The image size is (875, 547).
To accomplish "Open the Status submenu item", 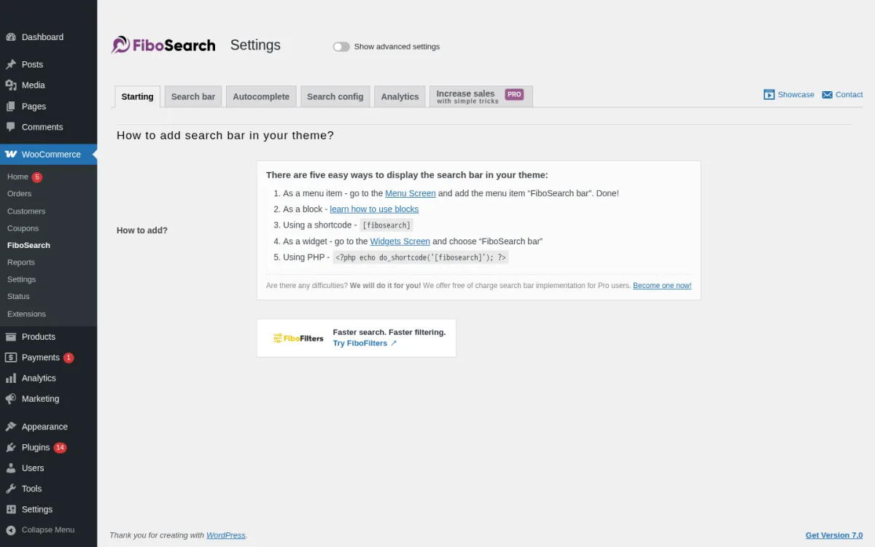I will point(18,297).
